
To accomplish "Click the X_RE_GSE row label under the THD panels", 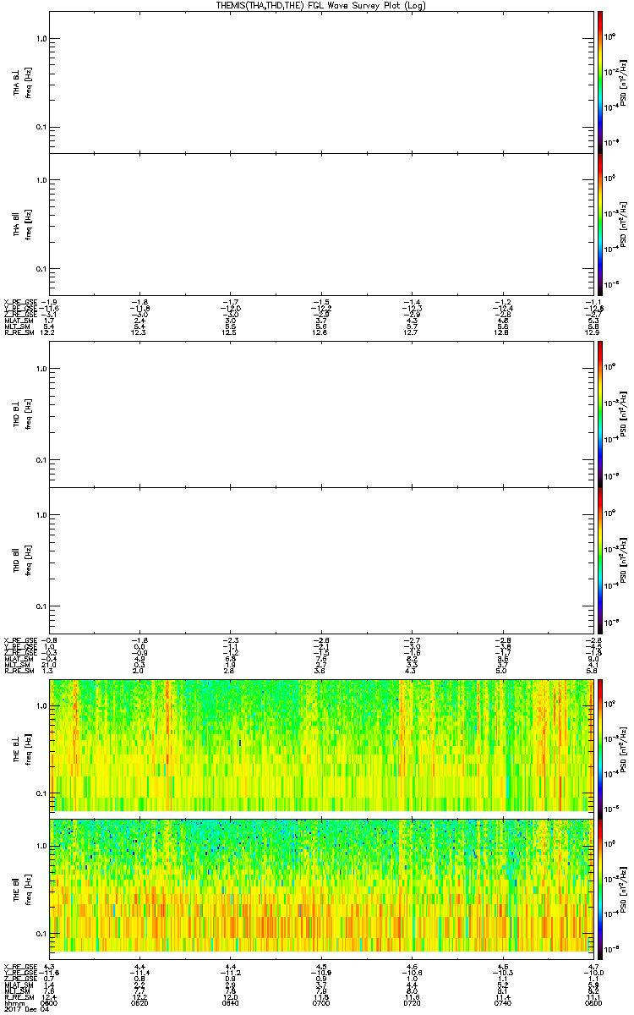I will (x=20, y=639).
